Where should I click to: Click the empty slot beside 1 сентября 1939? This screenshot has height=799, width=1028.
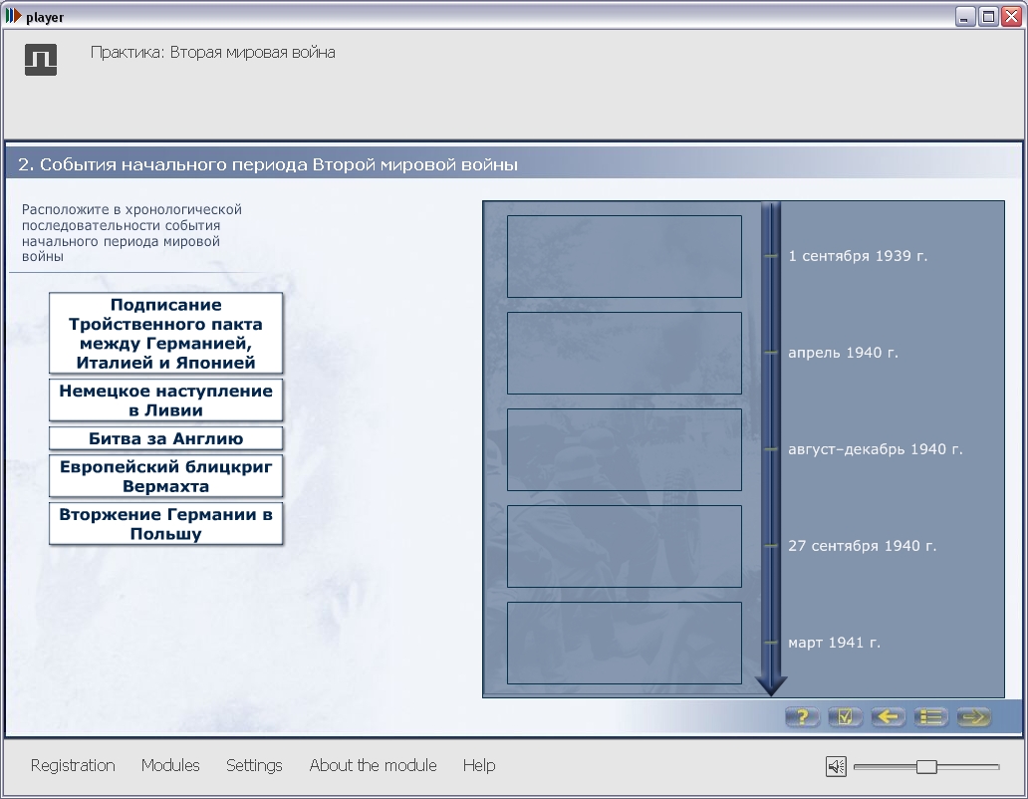pyautogui.click(x=625, y=256)
